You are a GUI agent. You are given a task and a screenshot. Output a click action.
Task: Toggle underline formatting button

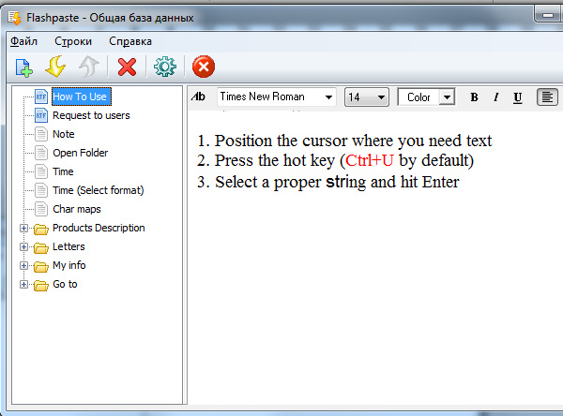pyautogui.click(x=519, y=97)
